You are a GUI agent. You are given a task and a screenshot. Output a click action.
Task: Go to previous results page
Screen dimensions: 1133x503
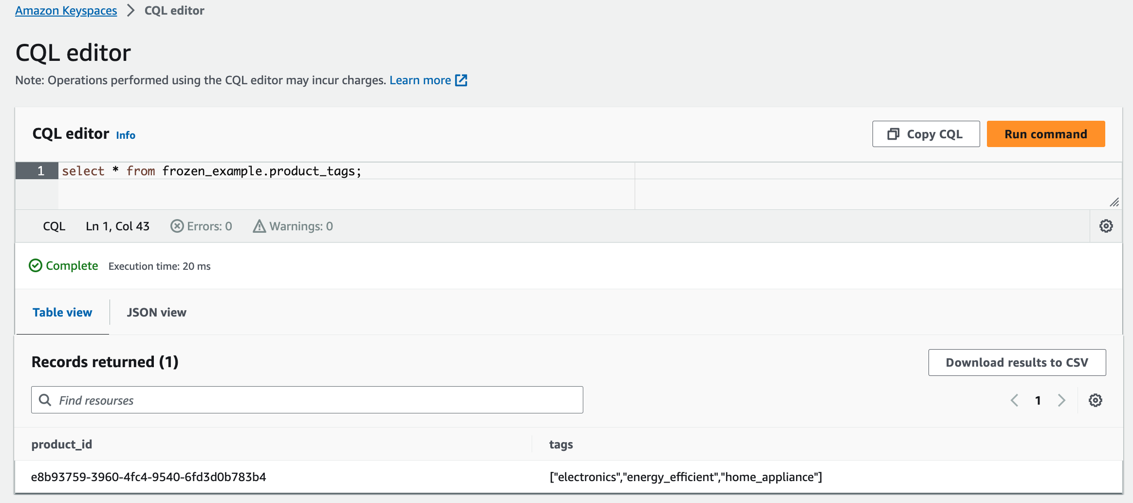[x=1015, y=400]
